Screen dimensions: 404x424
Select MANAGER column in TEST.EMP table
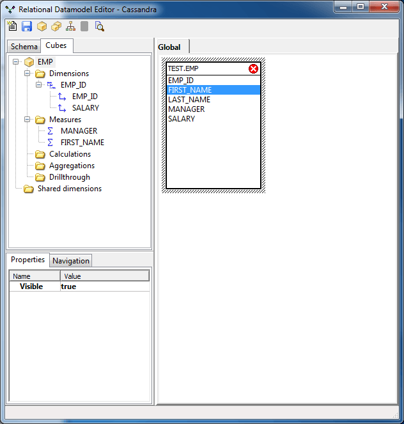[x=214, y=109]
